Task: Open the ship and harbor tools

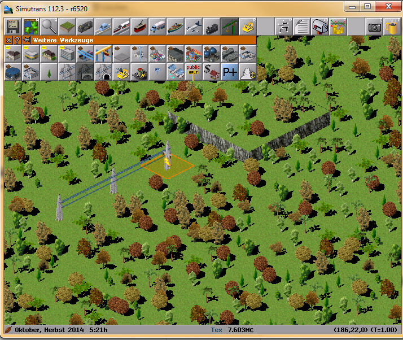Action: (176, 27)
